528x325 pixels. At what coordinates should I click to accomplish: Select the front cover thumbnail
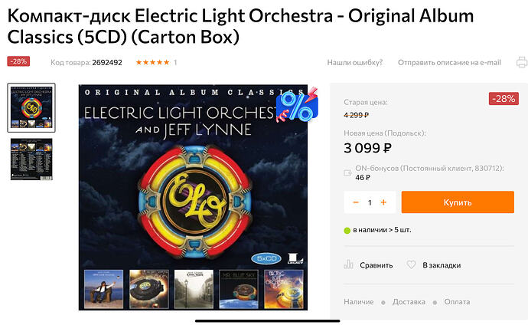tap(31, 107)
